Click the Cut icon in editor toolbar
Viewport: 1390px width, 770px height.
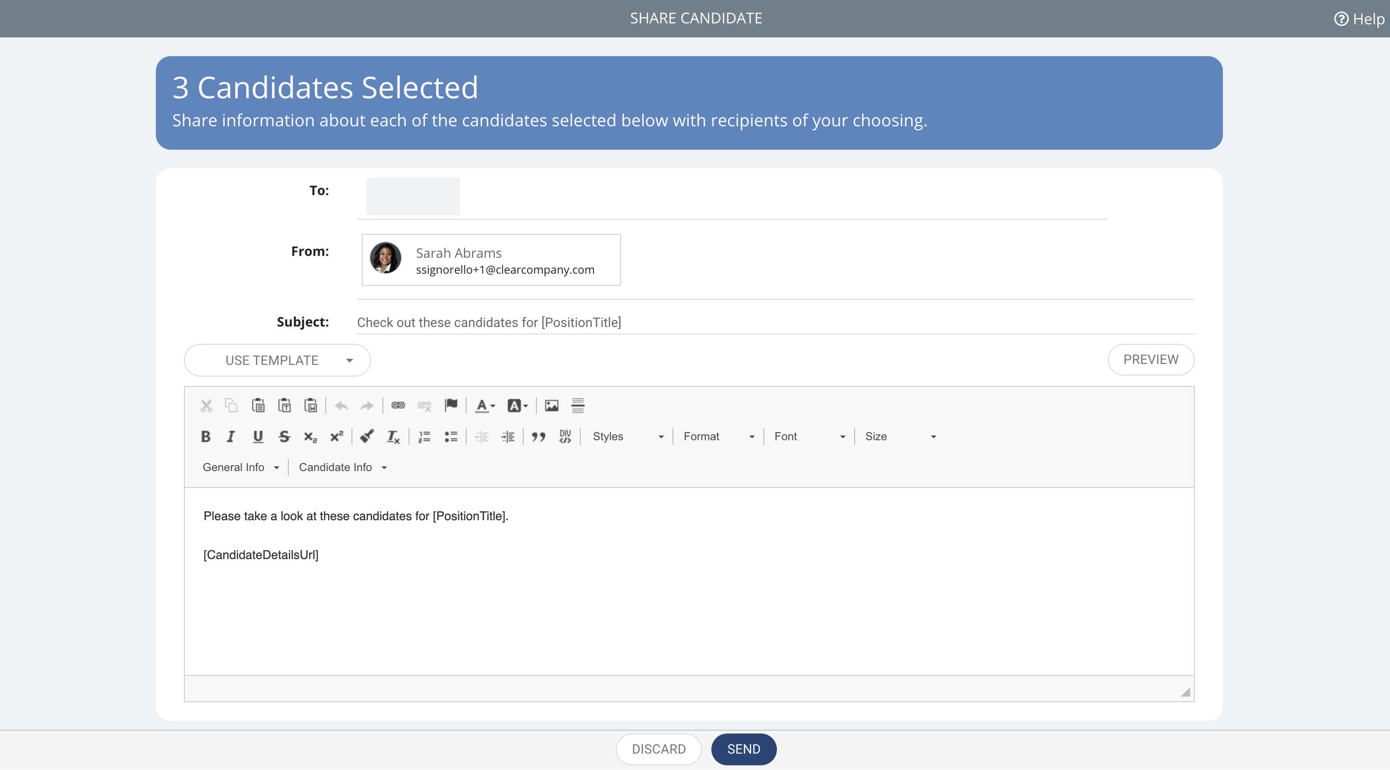pos(206,406)
